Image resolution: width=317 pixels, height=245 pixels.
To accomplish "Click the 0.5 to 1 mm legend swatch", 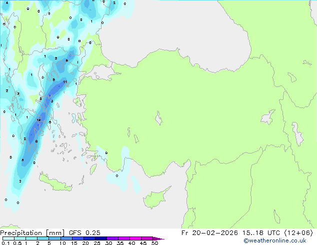I will click(x=20, y=238).
